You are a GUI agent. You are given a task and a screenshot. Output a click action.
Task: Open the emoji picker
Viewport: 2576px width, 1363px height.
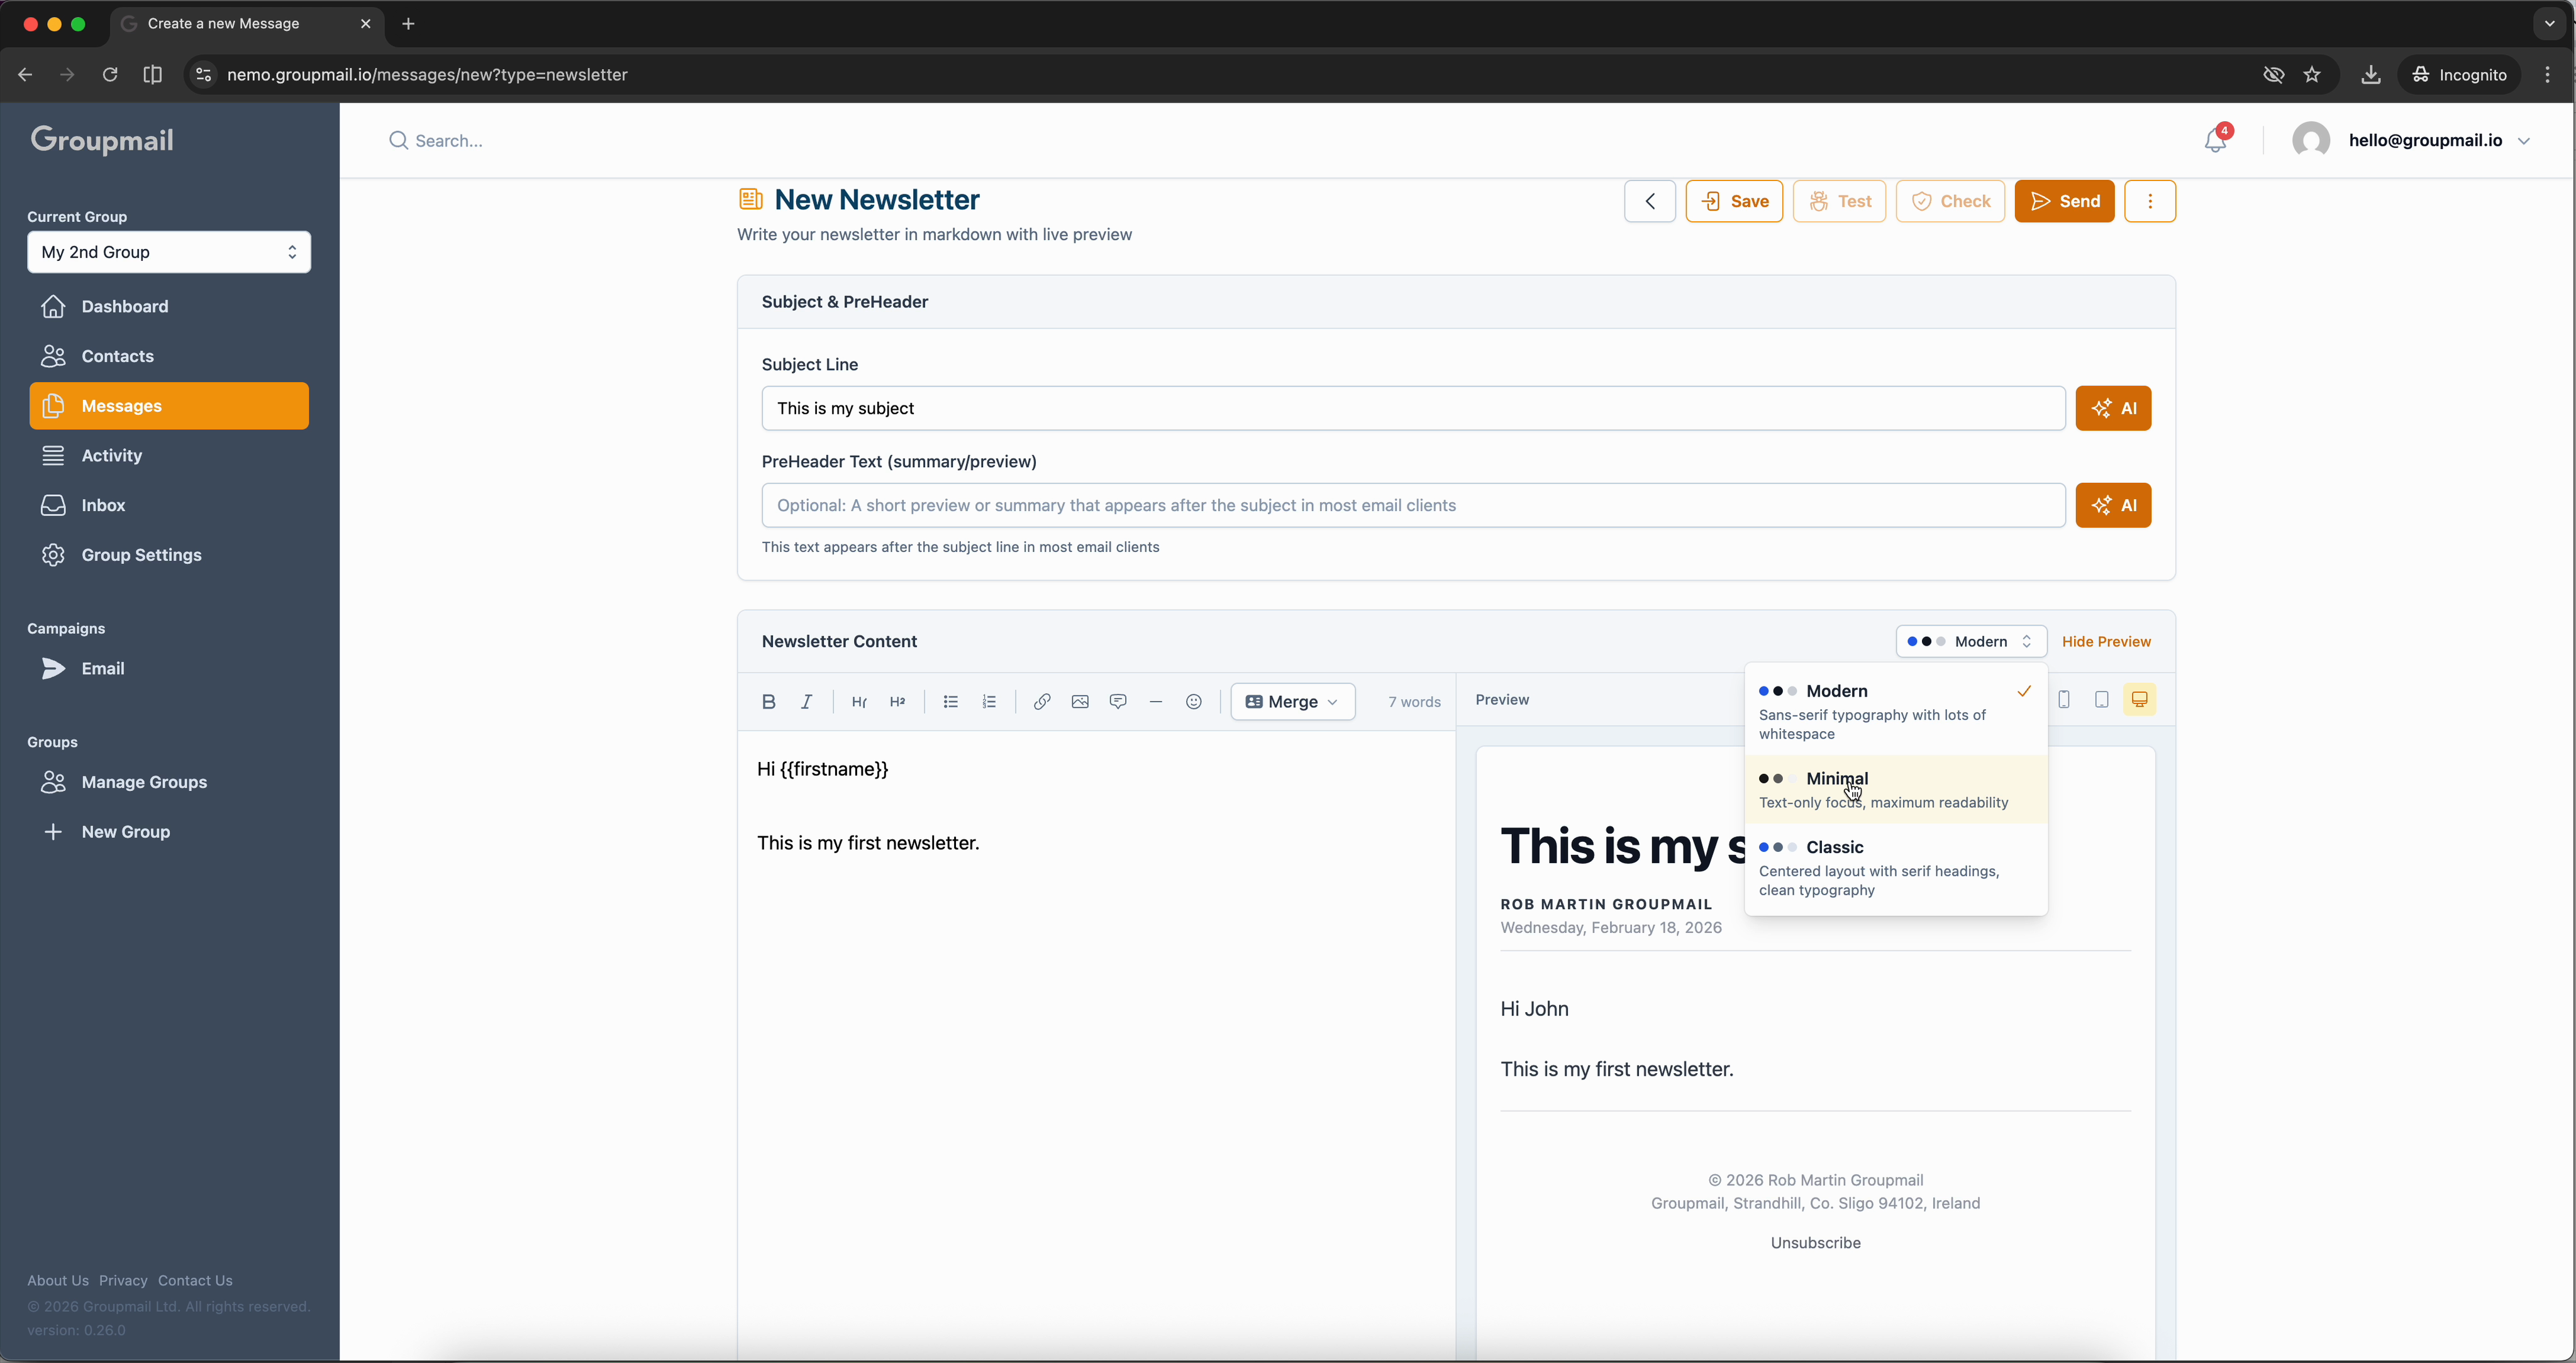[x=1193, y=702]
